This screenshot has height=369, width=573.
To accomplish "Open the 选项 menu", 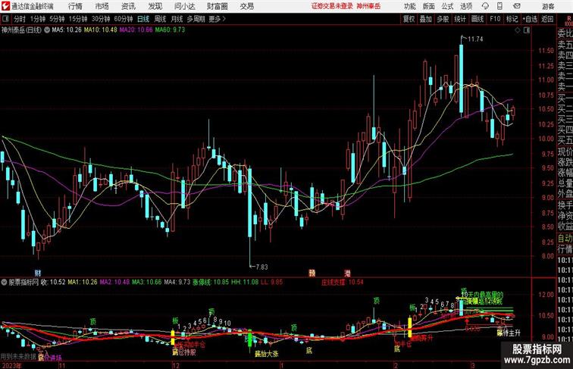I will (466, 6).
